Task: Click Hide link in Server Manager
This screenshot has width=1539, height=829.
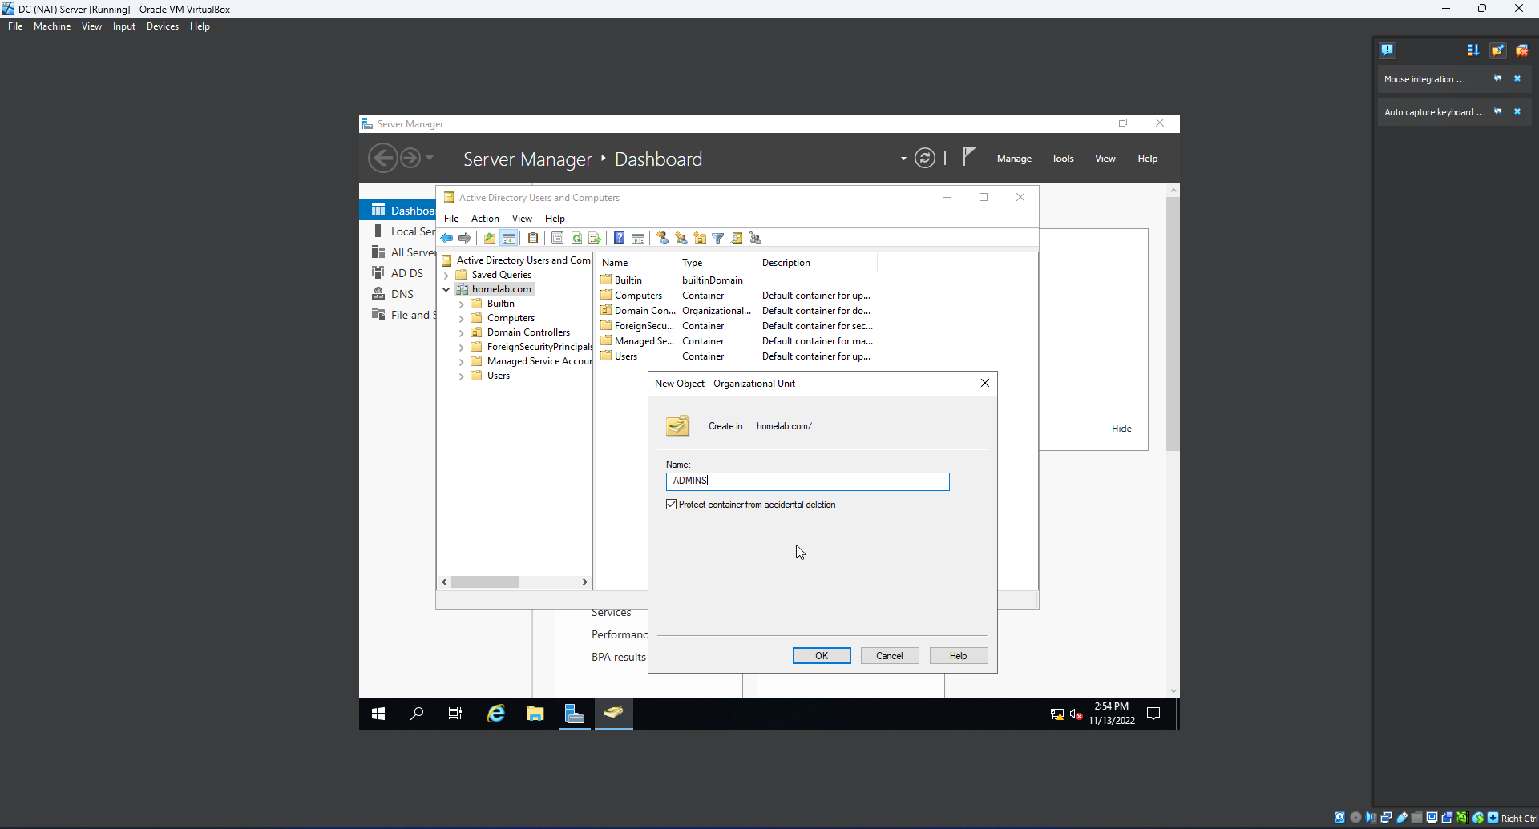Action: (1121, 429)
